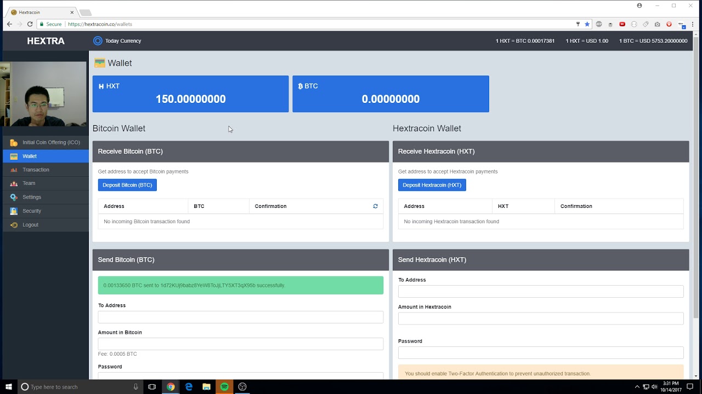Click the To Address field under Send Hextracoin
This screenshot has width=702, height=394.
[x=541, y=291]
